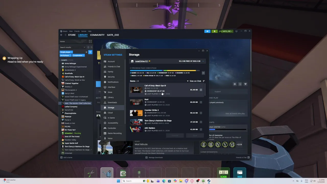Open the Friends menu
Viewport: 327px width, 184px height.
point(77,31)
